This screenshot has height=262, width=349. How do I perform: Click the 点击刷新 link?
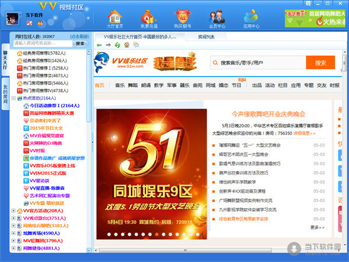point(80,37)
